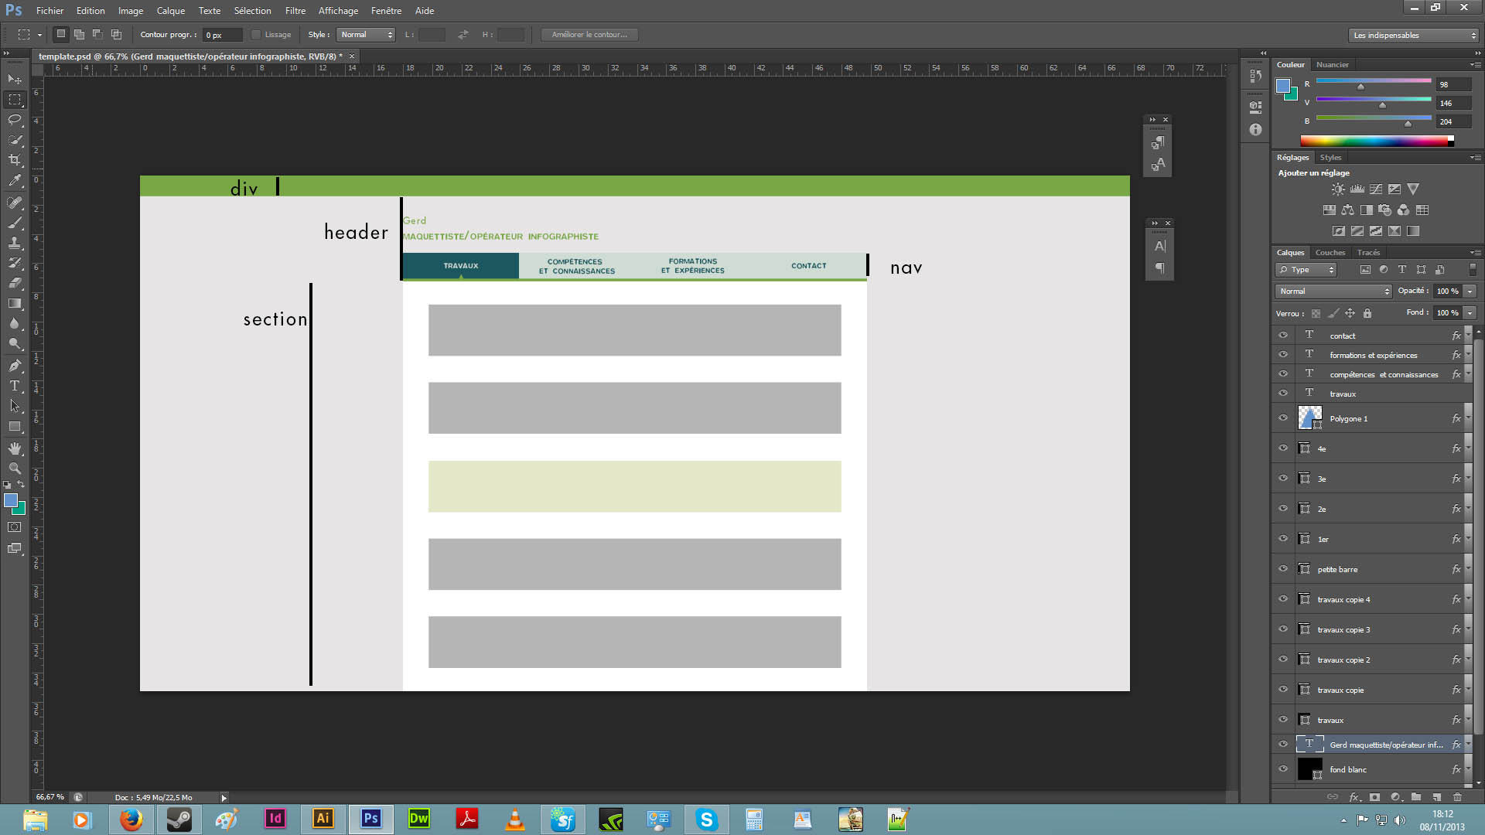This screenshot has width=1485, height=835.
Task: Delete layer using trash icon
Action: point(1458,797)
